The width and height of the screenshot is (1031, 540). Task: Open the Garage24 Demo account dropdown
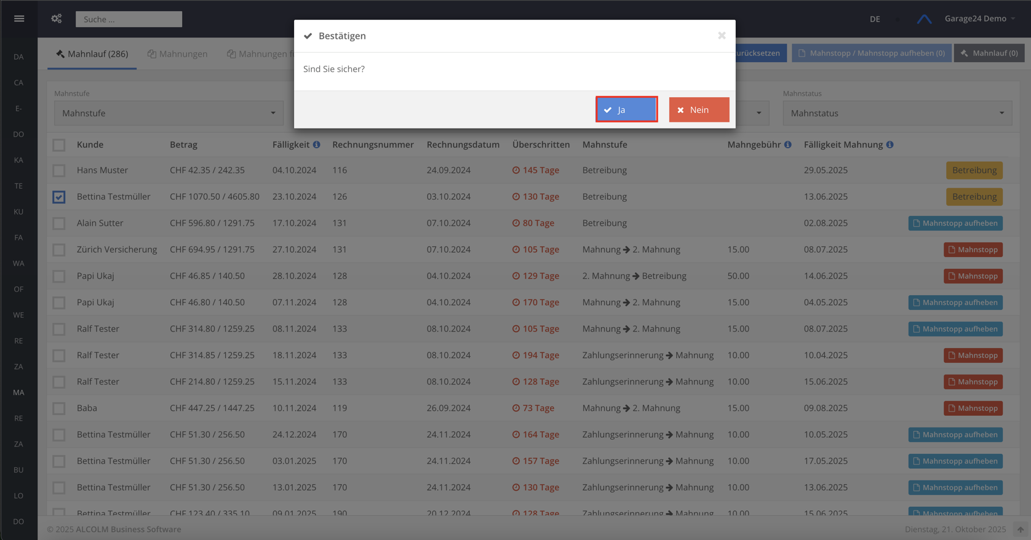pos(979,18)
